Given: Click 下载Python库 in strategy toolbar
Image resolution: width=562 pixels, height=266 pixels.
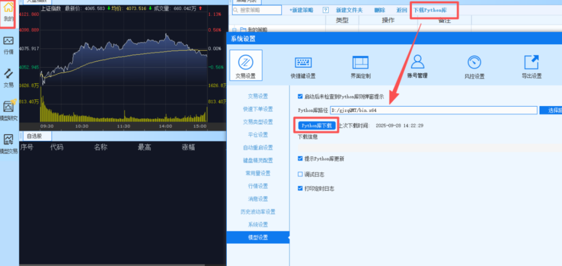Looking at the screenshot, I should (x=430, y=10).
